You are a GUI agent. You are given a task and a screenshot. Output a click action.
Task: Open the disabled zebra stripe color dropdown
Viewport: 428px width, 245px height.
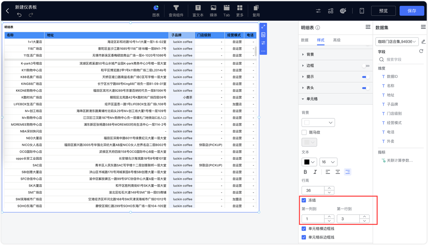(x=309, y=142)
